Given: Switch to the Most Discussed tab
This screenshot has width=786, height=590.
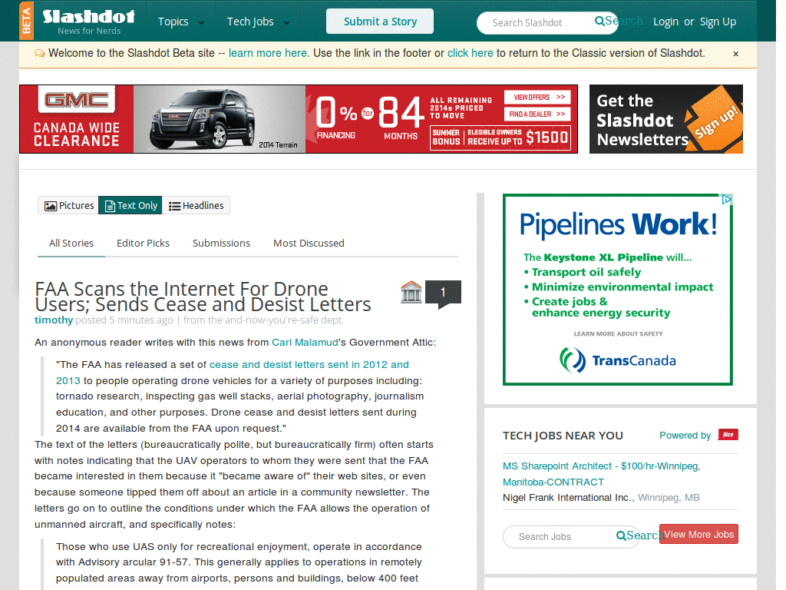Looking at the screenshot, I should (x=309, y=243).
